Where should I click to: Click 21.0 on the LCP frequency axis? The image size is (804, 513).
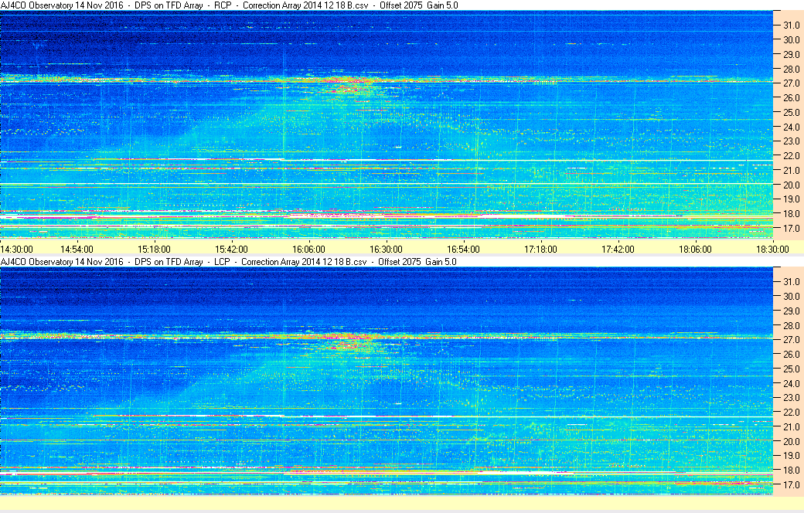click(791, 427)
